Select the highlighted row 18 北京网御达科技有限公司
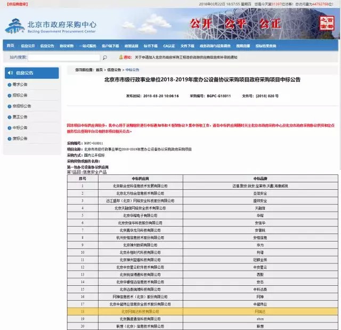Image resolution: width=341 pixels, height=330 pixels. [x=140, y=311]
